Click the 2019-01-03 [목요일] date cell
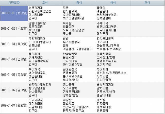 (14, 44)
